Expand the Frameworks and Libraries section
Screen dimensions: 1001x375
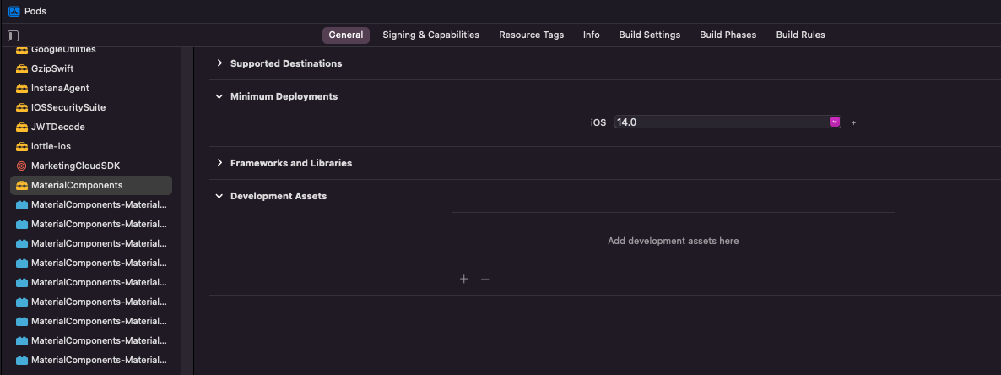tap(219, 163)
